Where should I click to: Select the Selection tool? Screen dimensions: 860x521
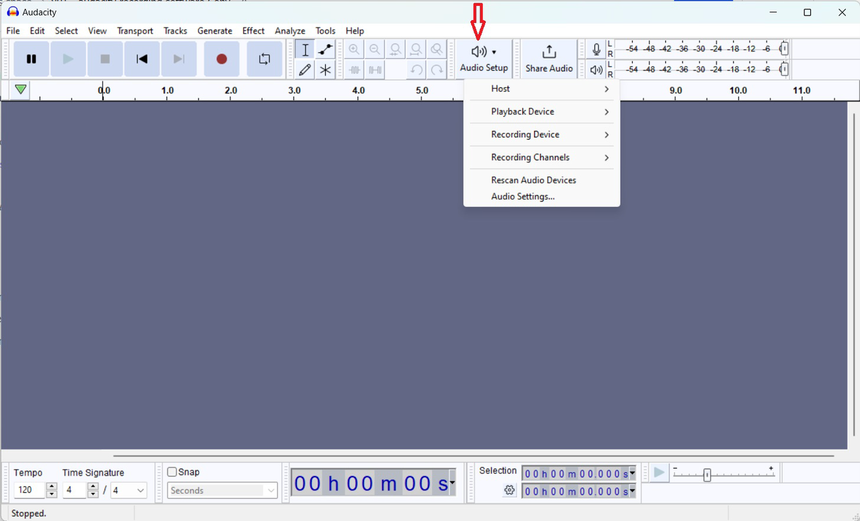click(304, 49)
